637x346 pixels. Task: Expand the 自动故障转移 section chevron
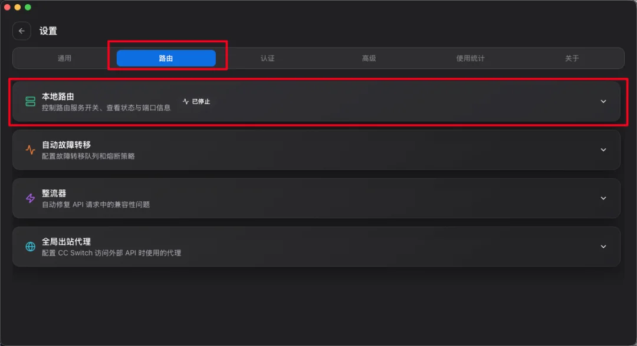coord(603,150)
